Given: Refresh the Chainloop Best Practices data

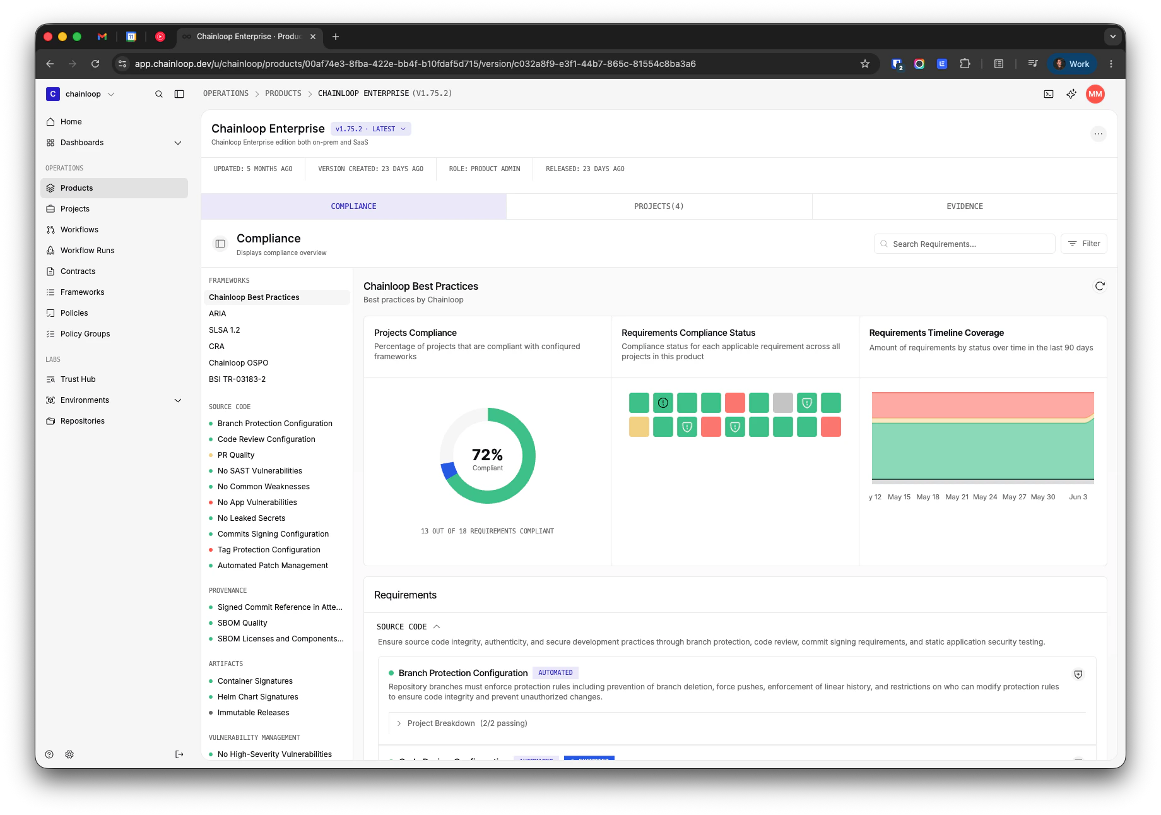Looking at the screenshot, I should (1100, 286).
